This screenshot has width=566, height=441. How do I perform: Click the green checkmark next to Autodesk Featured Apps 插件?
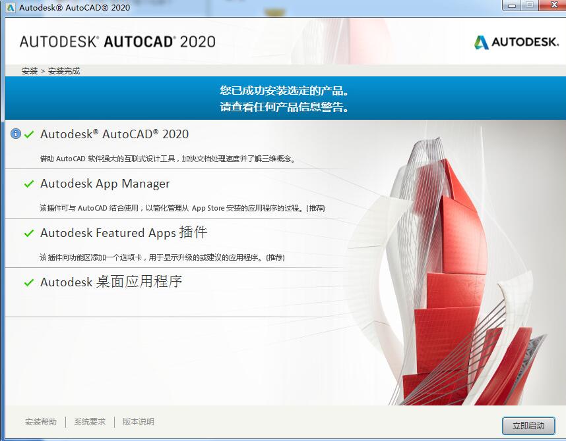click(x=29, y=233)
